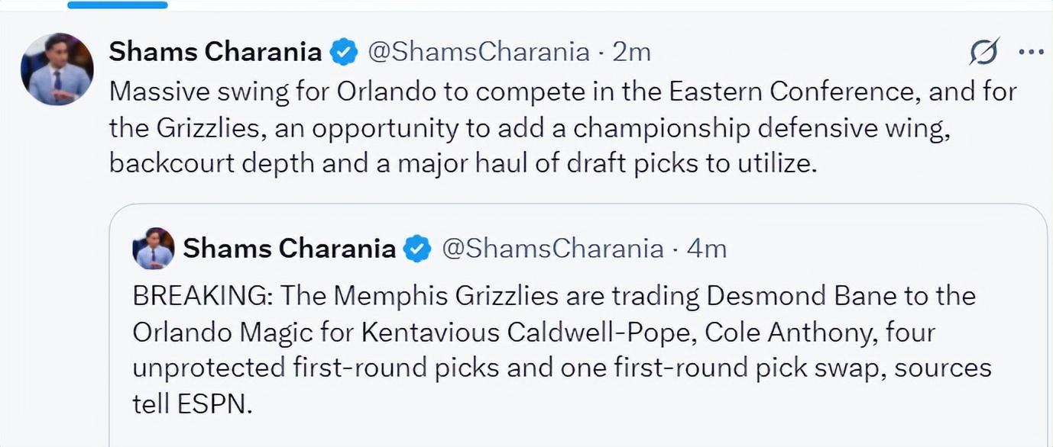Screen dimensions: 1053x447
Task: Click @ShamsCharania handle in quoted tweet
Action: click(x=552, y=249)
